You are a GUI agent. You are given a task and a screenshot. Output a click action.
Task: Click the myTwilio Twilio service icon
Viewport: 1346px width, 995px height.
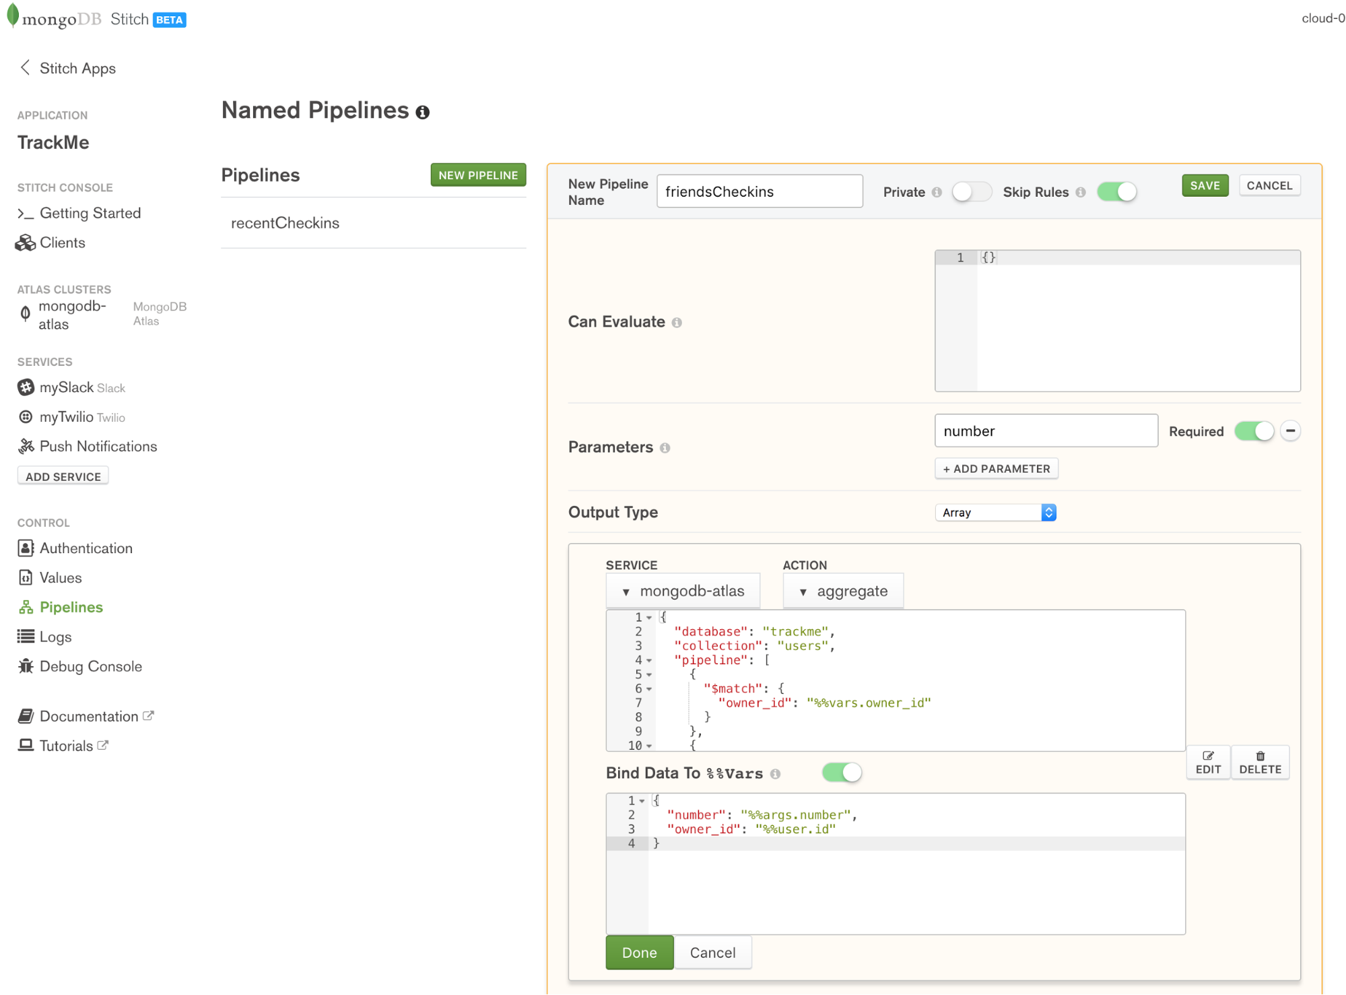tap(26, 417)
